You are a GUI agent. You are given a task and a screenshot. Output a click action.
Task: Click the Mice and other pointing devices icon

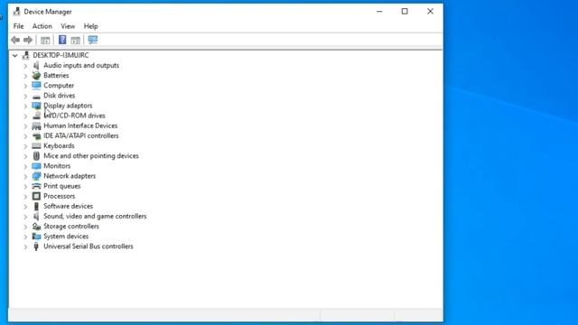click(36, 156)
